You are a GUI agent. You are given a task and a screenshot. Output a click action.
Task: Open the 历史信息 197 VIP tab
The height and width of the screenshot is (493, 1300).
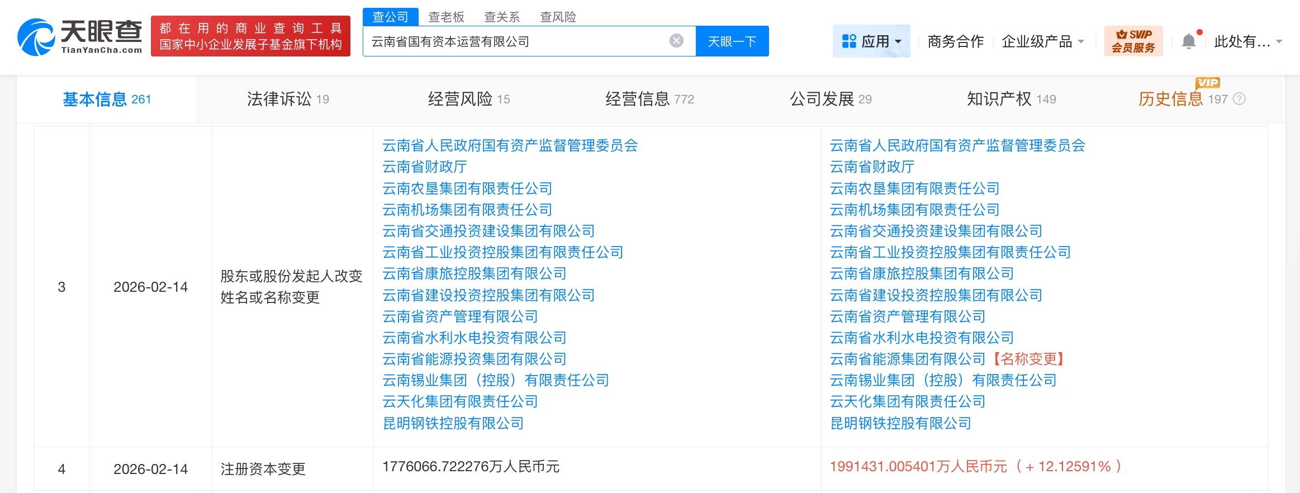point(1183,99)
